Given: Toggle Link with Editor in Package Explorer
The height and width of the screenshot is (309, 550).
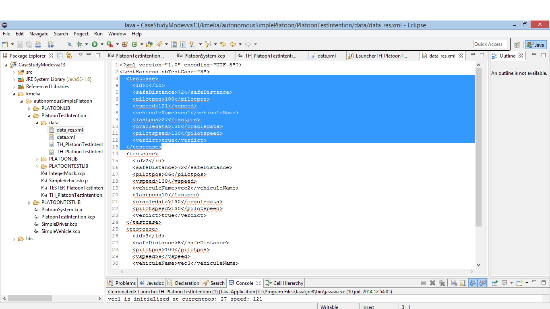Looking at the screenshot, I should [x=69, y=56].
